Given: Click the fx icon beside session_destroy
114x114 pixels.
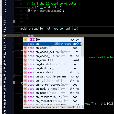Looking at the screenshot, I should [25, 68].
